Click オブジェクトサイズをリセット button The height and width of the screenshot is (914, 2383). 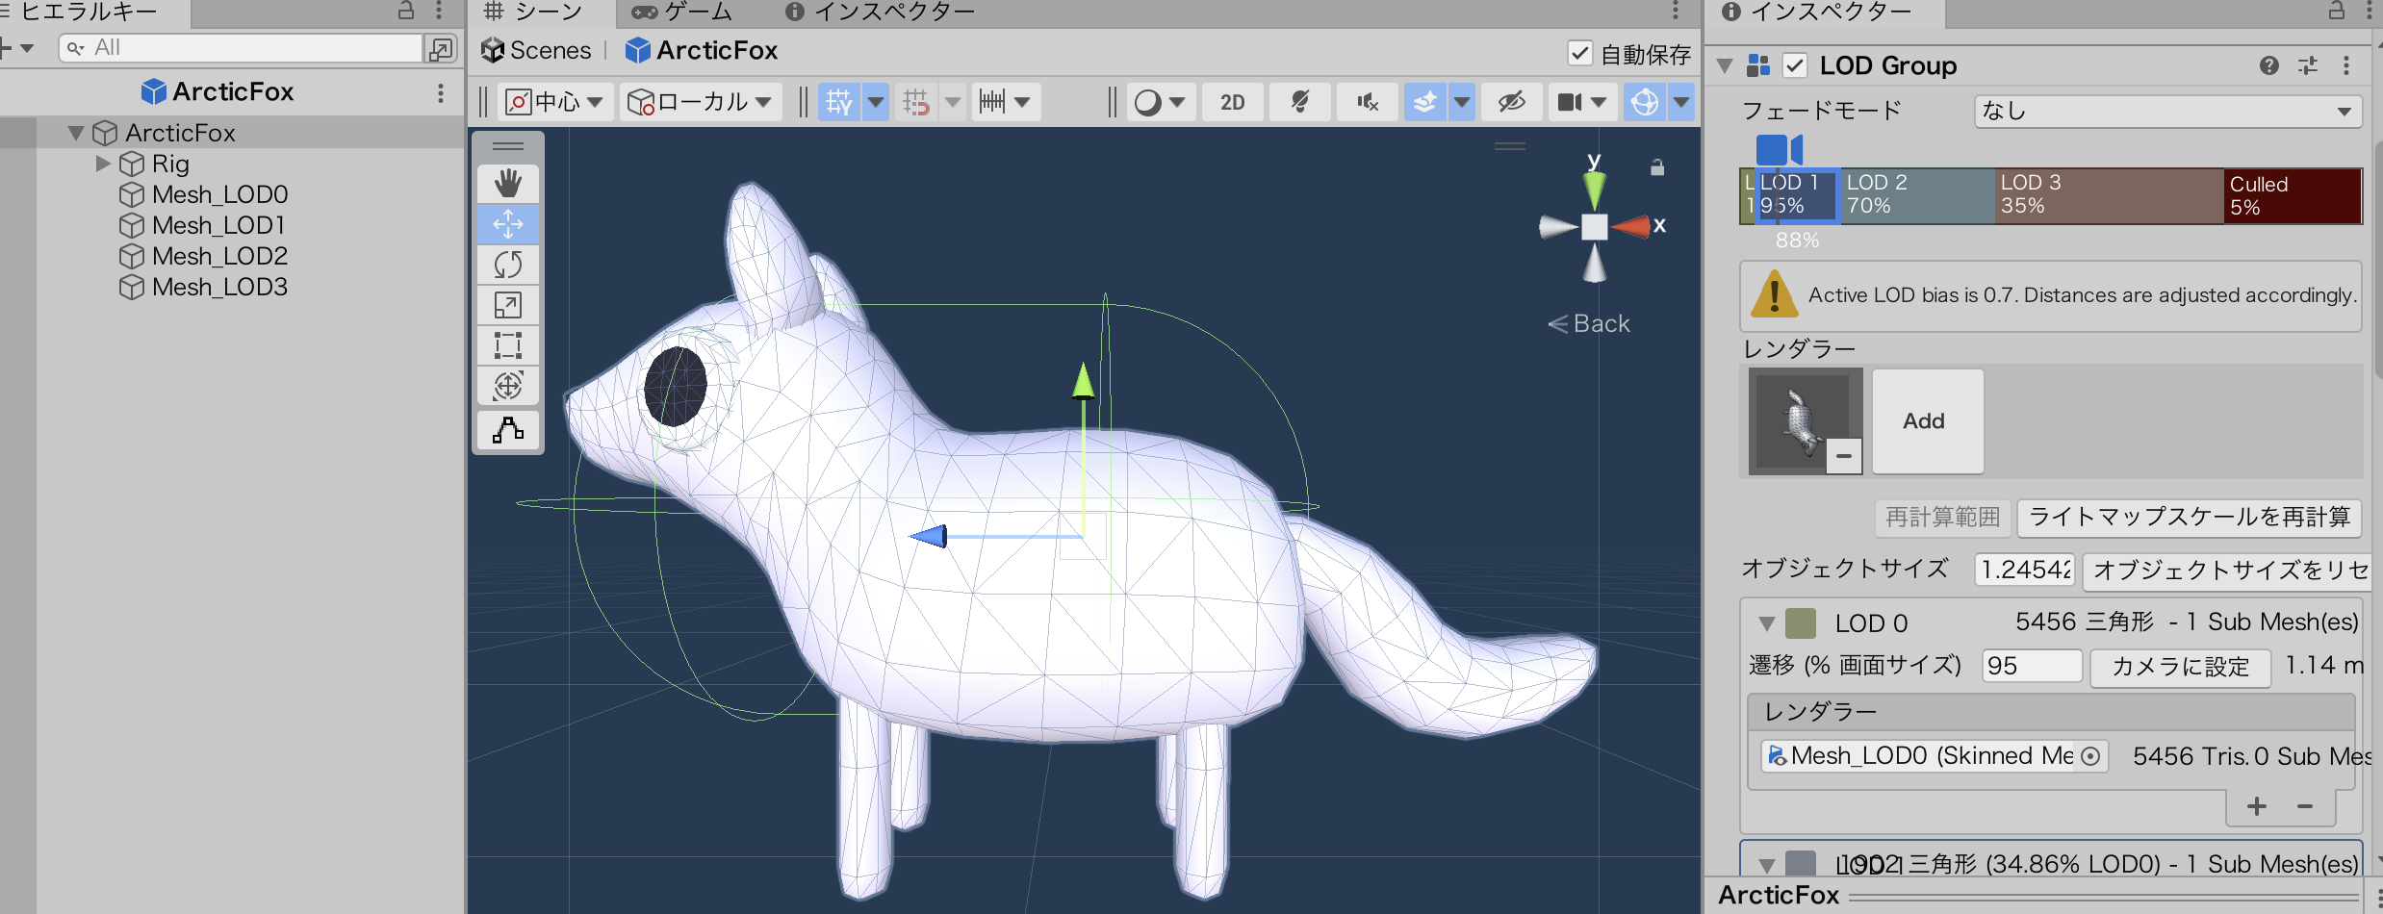point(2228,571)
